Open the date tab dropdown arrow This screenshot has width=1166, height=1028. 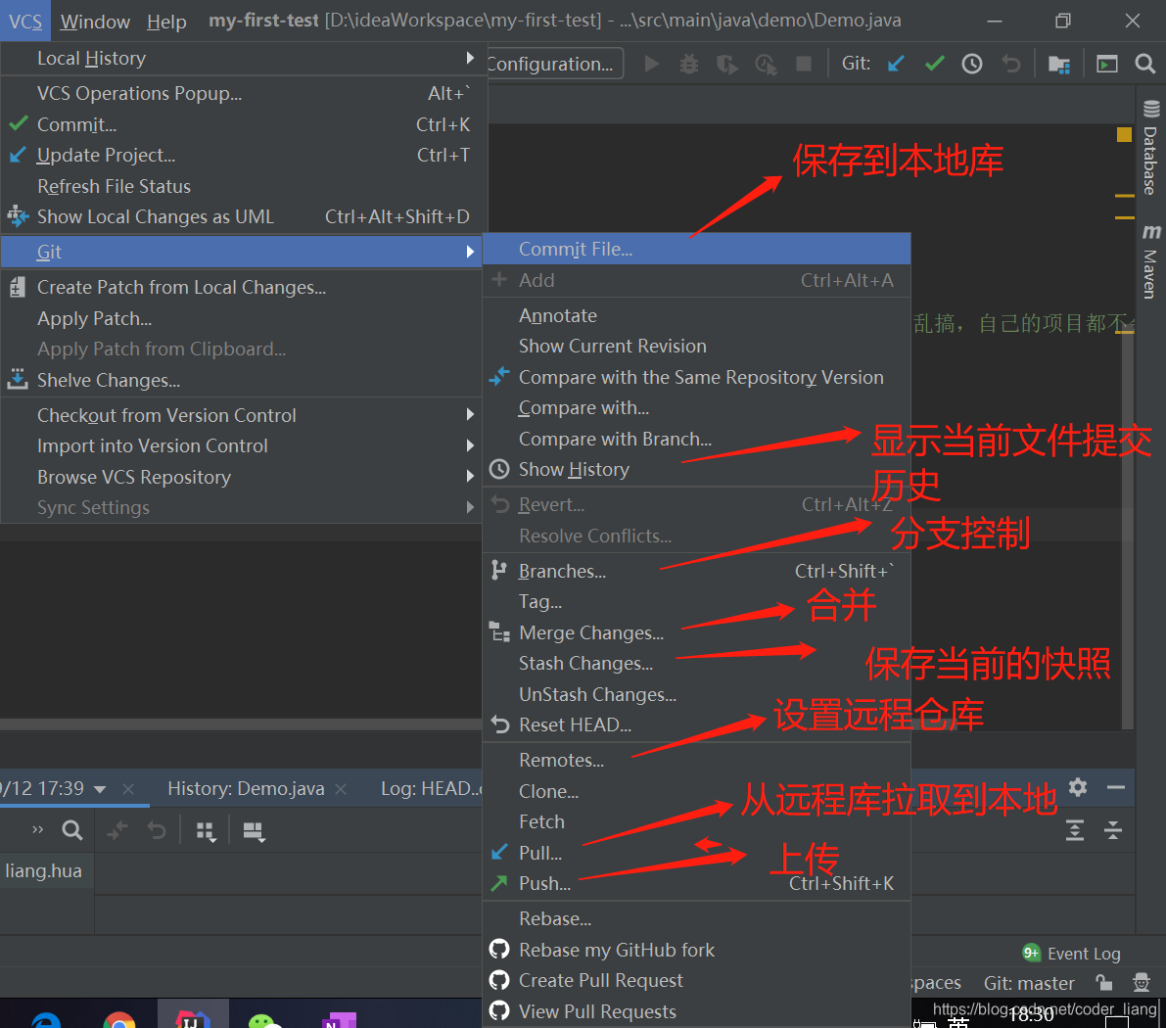pyautogui.click(x=101, y=789)
